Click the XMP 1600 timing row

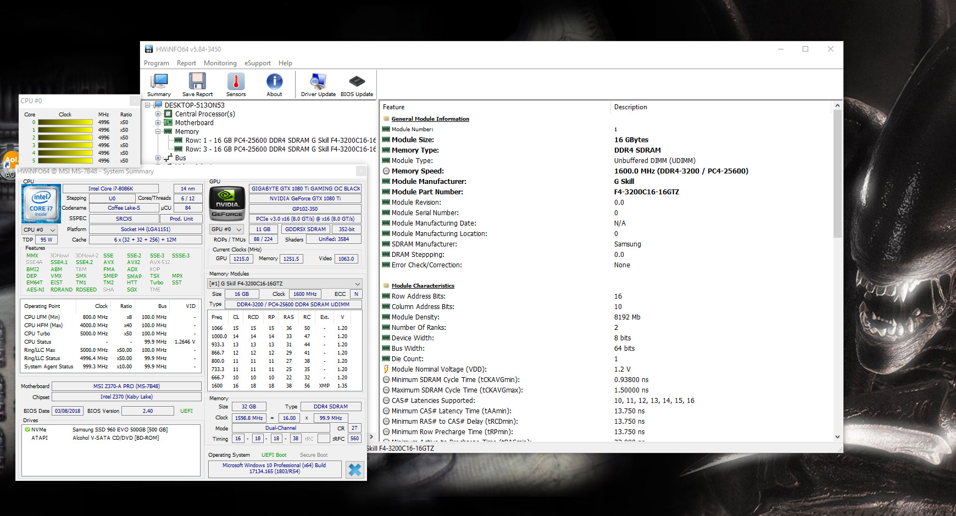(285, 386)
